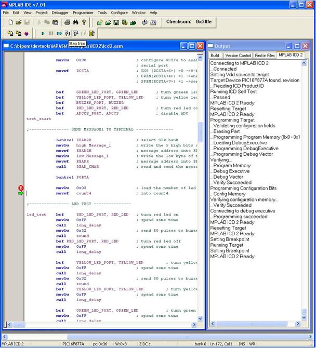316x348 pixels.
Task: Switch to the Find in Files tab
Action: tap(265, 56)
